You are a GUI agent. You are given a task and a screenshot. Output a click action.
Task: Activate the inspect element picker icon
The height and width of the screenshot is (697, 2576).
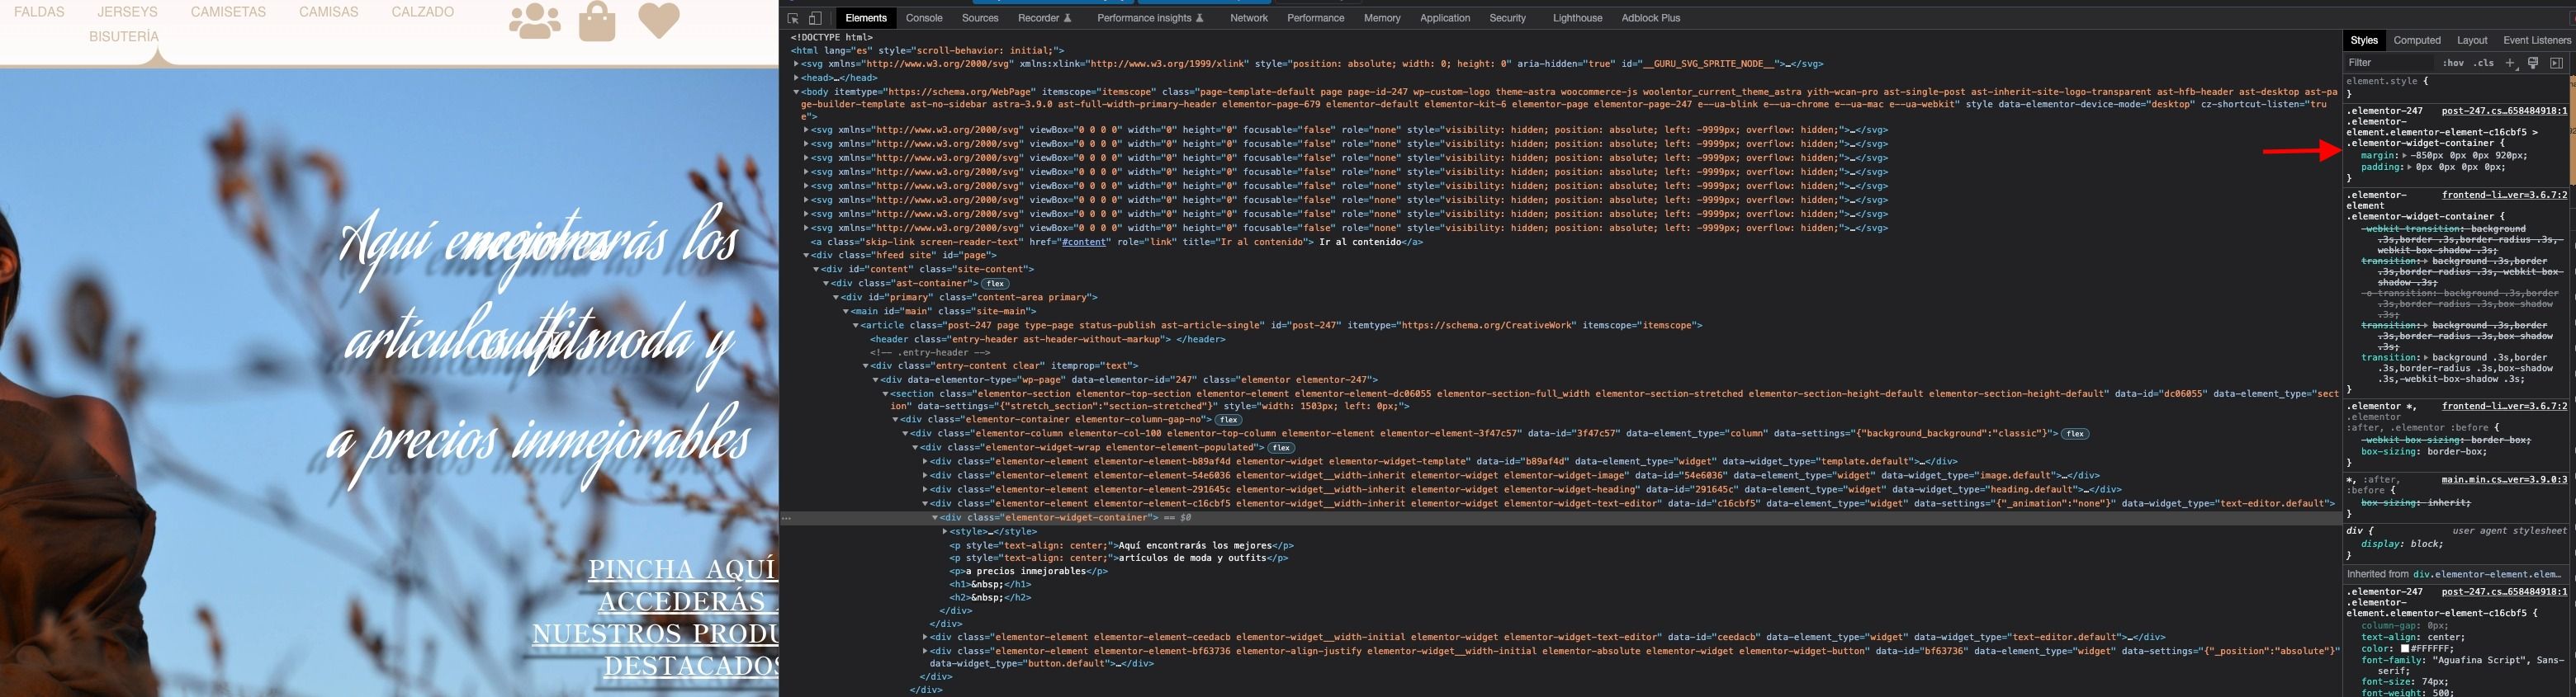point(793,18)
